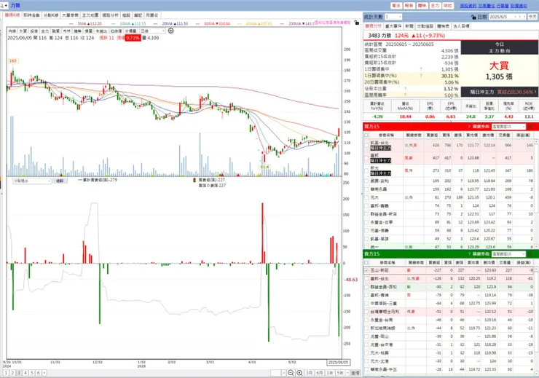The image size is (539, 378).
Task: Tick select-all checkbox in 買方15 table header
Action: (x=366, y=135)
